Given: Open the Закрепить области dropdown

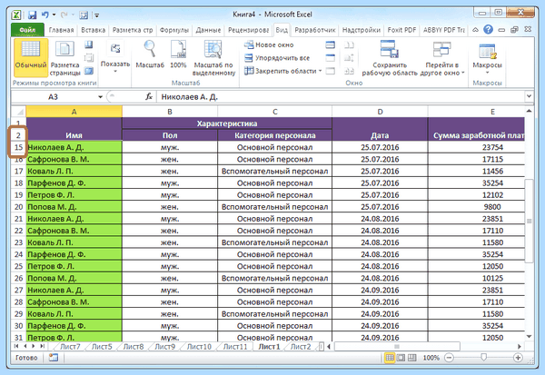Looking at the screenshot, I should (x=283, y=71).
